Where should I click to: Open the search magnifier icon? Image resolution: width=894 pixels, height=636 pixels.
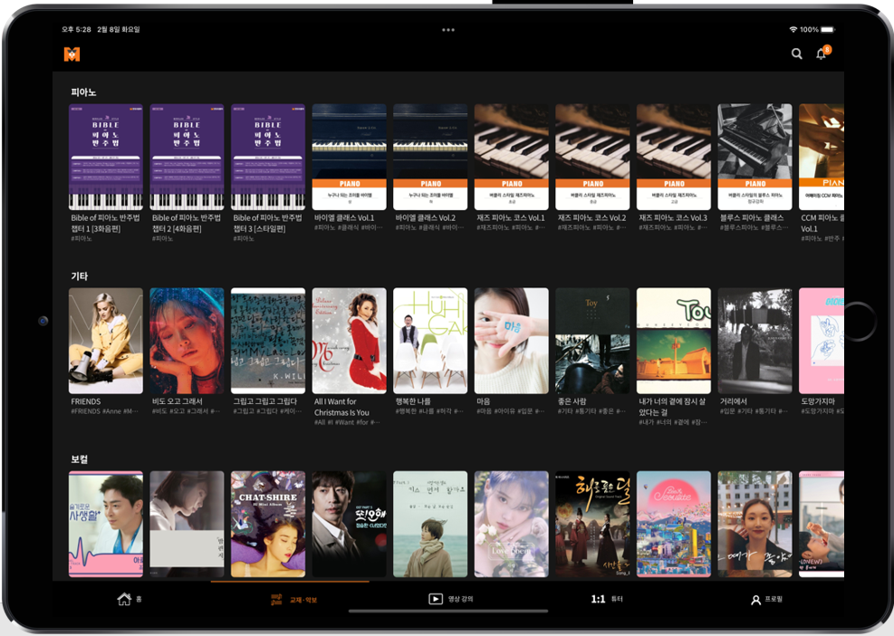coord(796,53)
